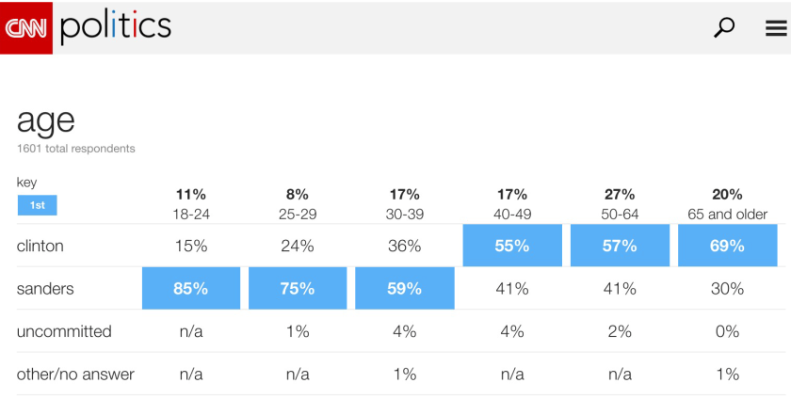The height and width of the screenshot is (399, 791).
Task: Click Clinton 55% highlighted cell
Action: pyautogui.click(x=512, y=246)
